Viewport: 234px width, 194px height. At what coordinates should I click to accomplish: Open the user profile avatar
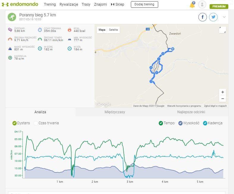coord(202,4)
